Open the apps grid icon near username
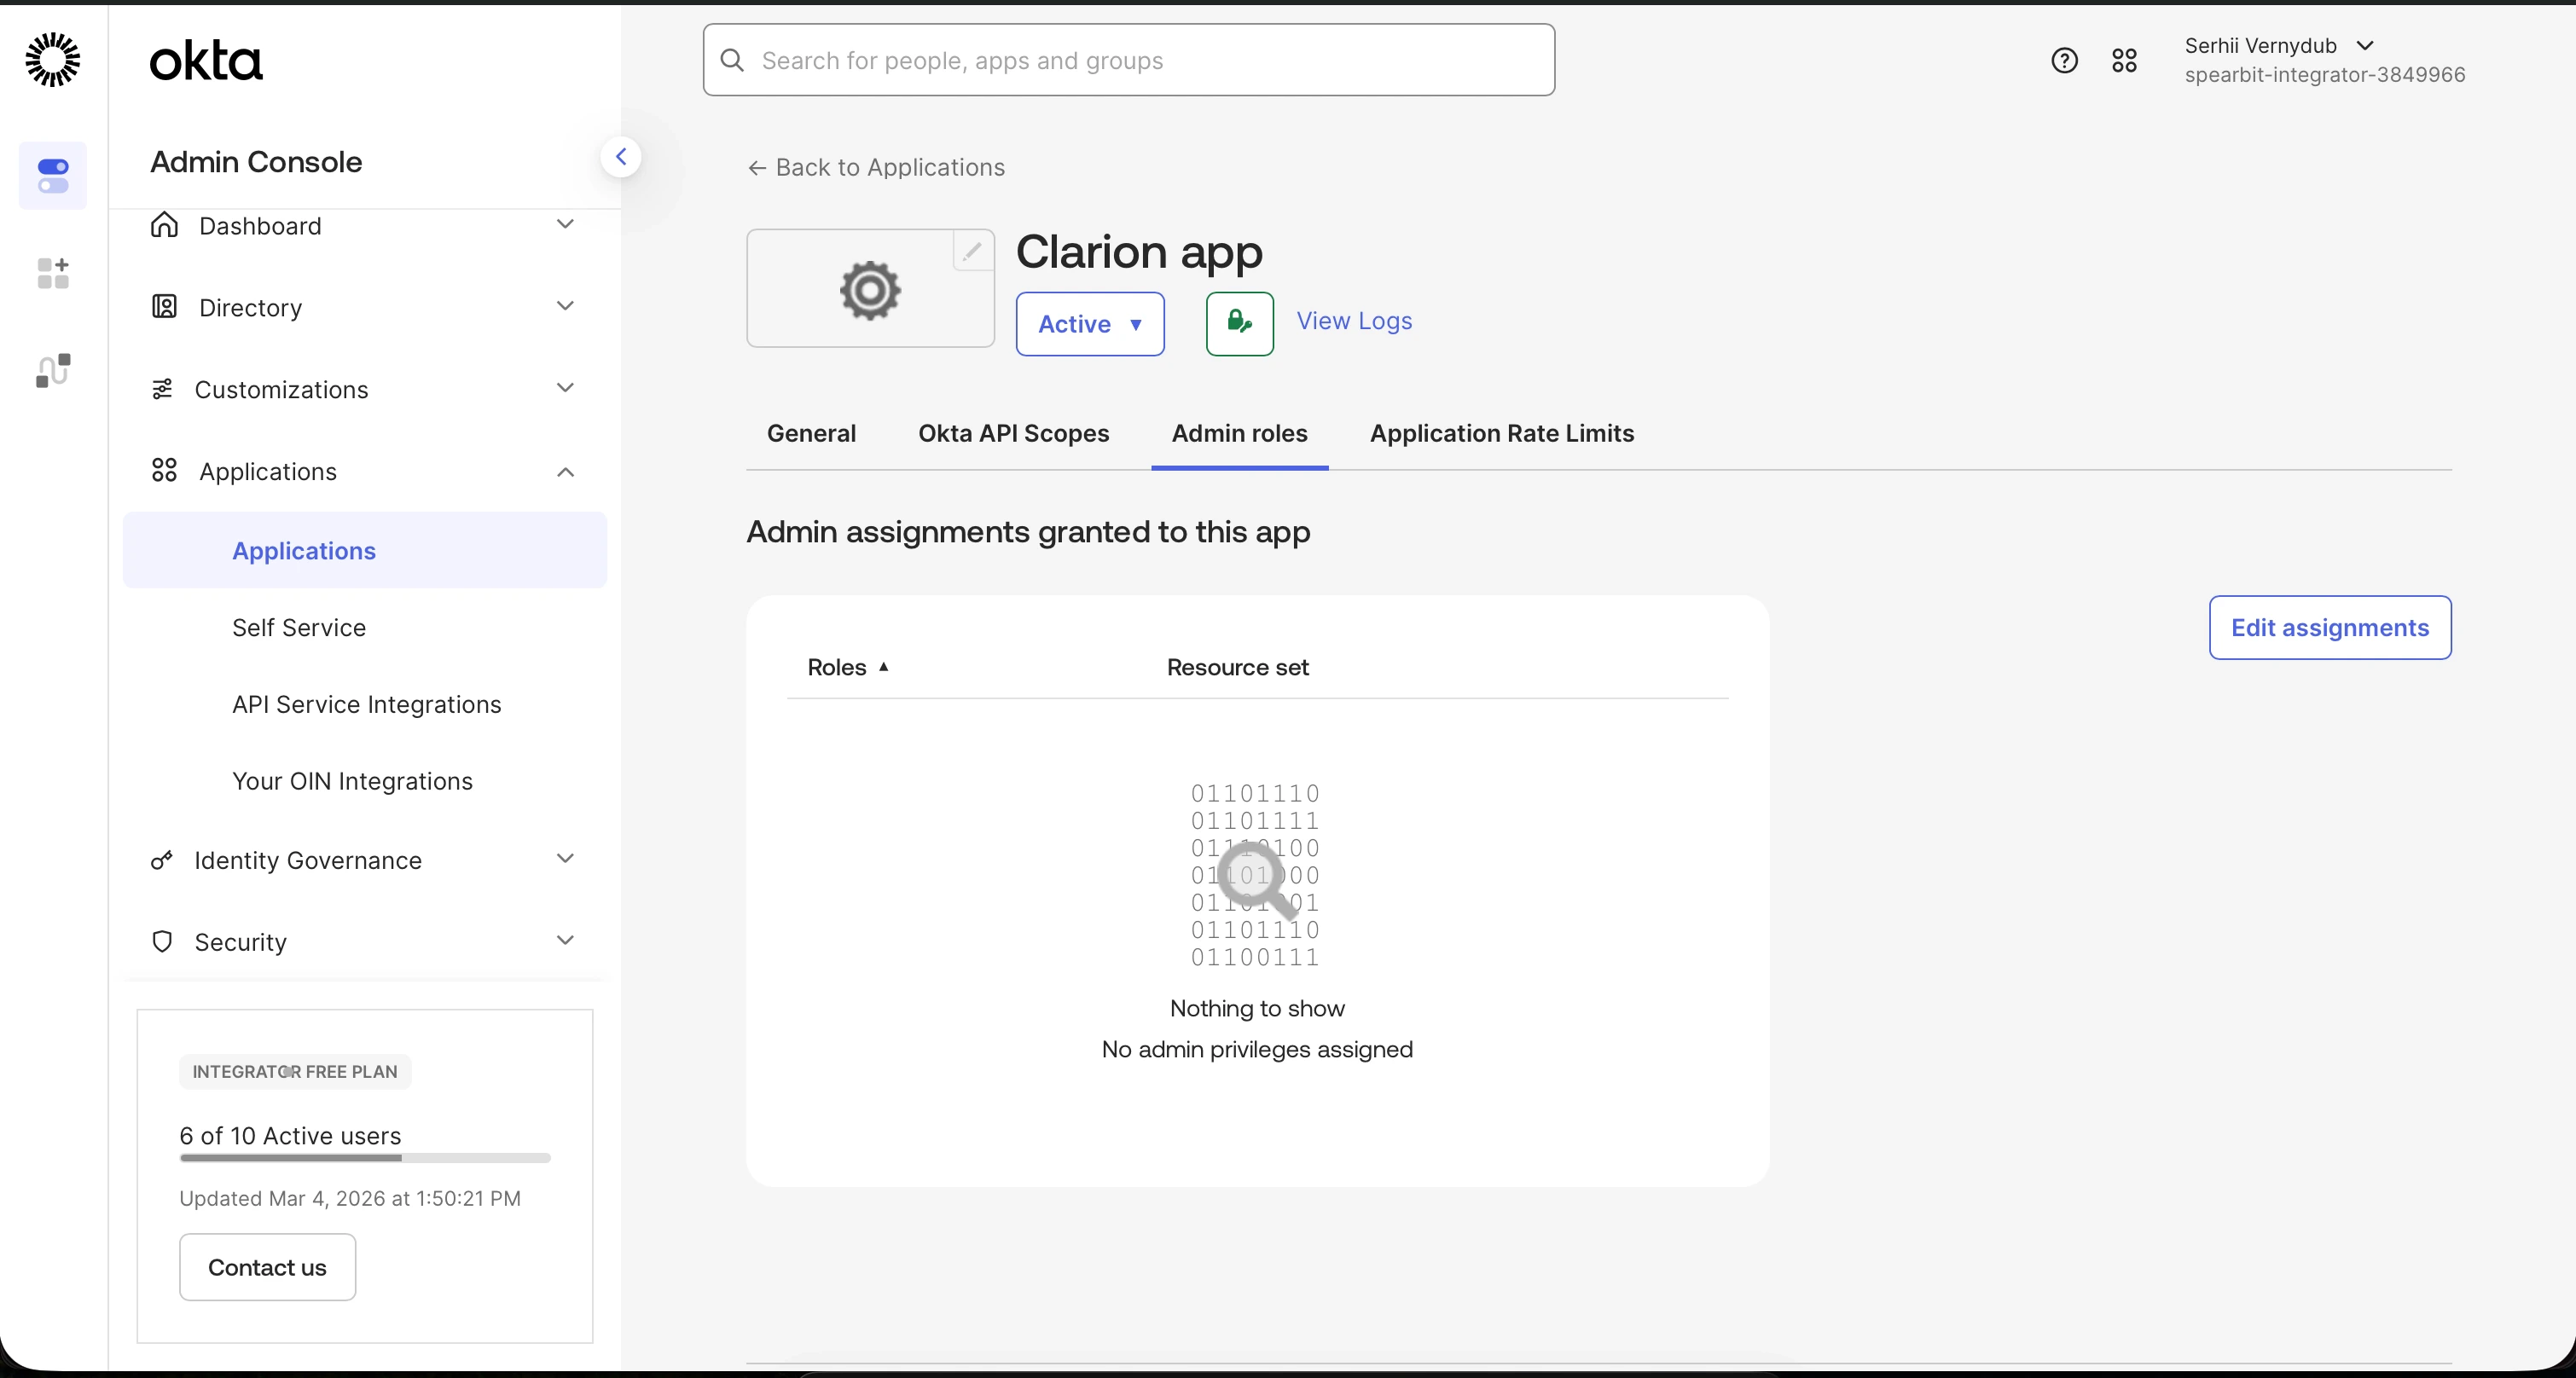 2124,61
